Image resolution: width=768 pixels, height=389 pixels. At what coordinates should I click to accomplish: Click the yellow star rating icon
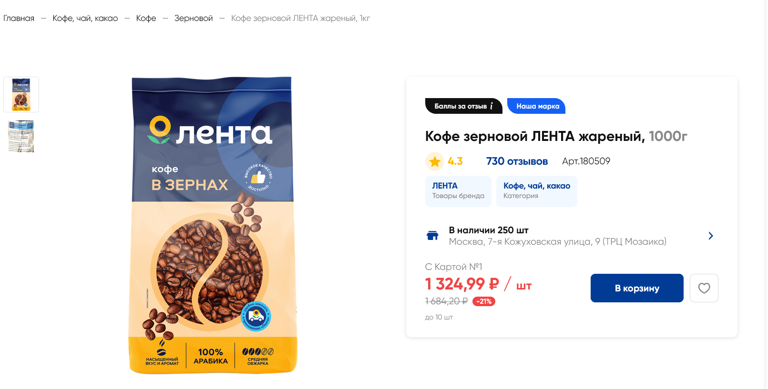coord(435,161)
